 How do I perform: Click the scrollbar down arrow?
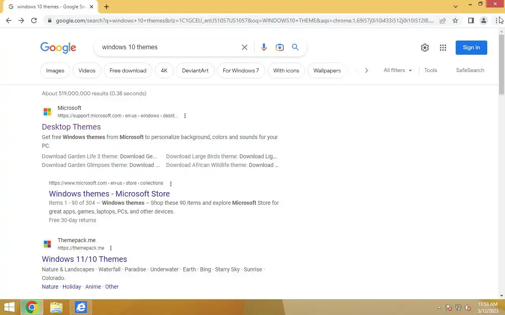(x=501, y=296)
